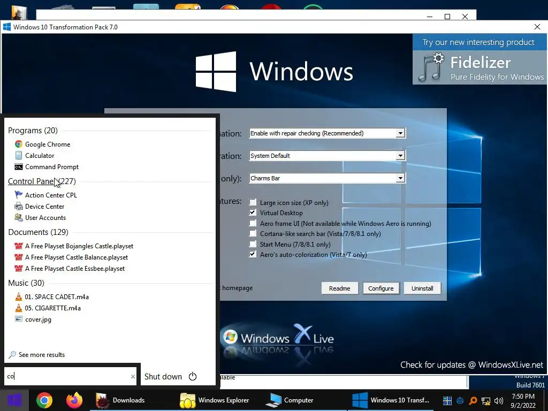Image resolution: width=548 pixels, height=411 pixels.
Task: Open Action Center CPL entry
Action: click(45, 195)
